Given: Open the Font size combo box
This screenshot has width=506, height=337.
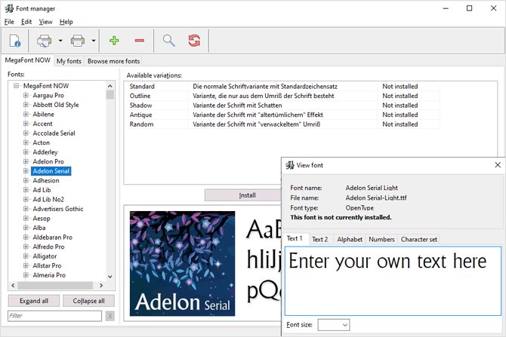Looking at the screenshot, I should point(334,325).
